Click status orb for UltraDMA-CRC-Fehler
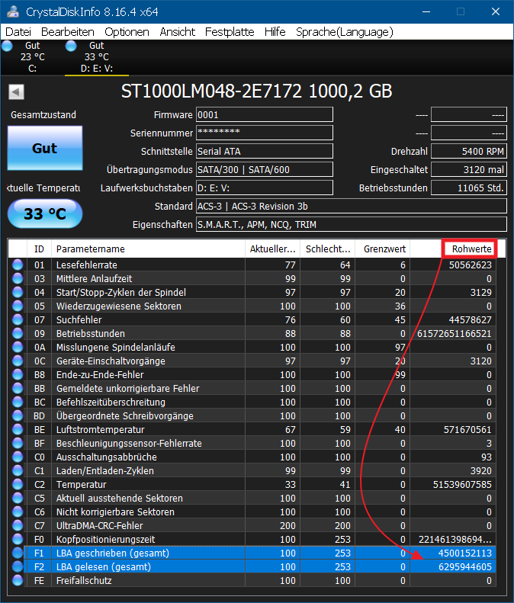The width and height of the screenshot is (514, 603). [18, 525]
